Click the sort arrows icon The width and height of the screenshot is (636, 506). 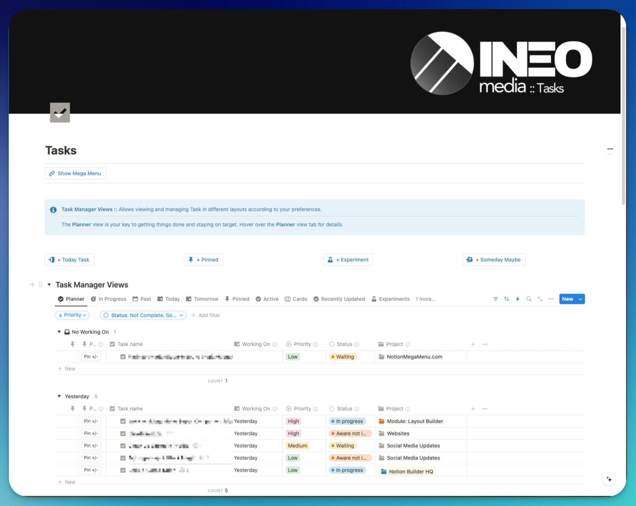[506, 299]
